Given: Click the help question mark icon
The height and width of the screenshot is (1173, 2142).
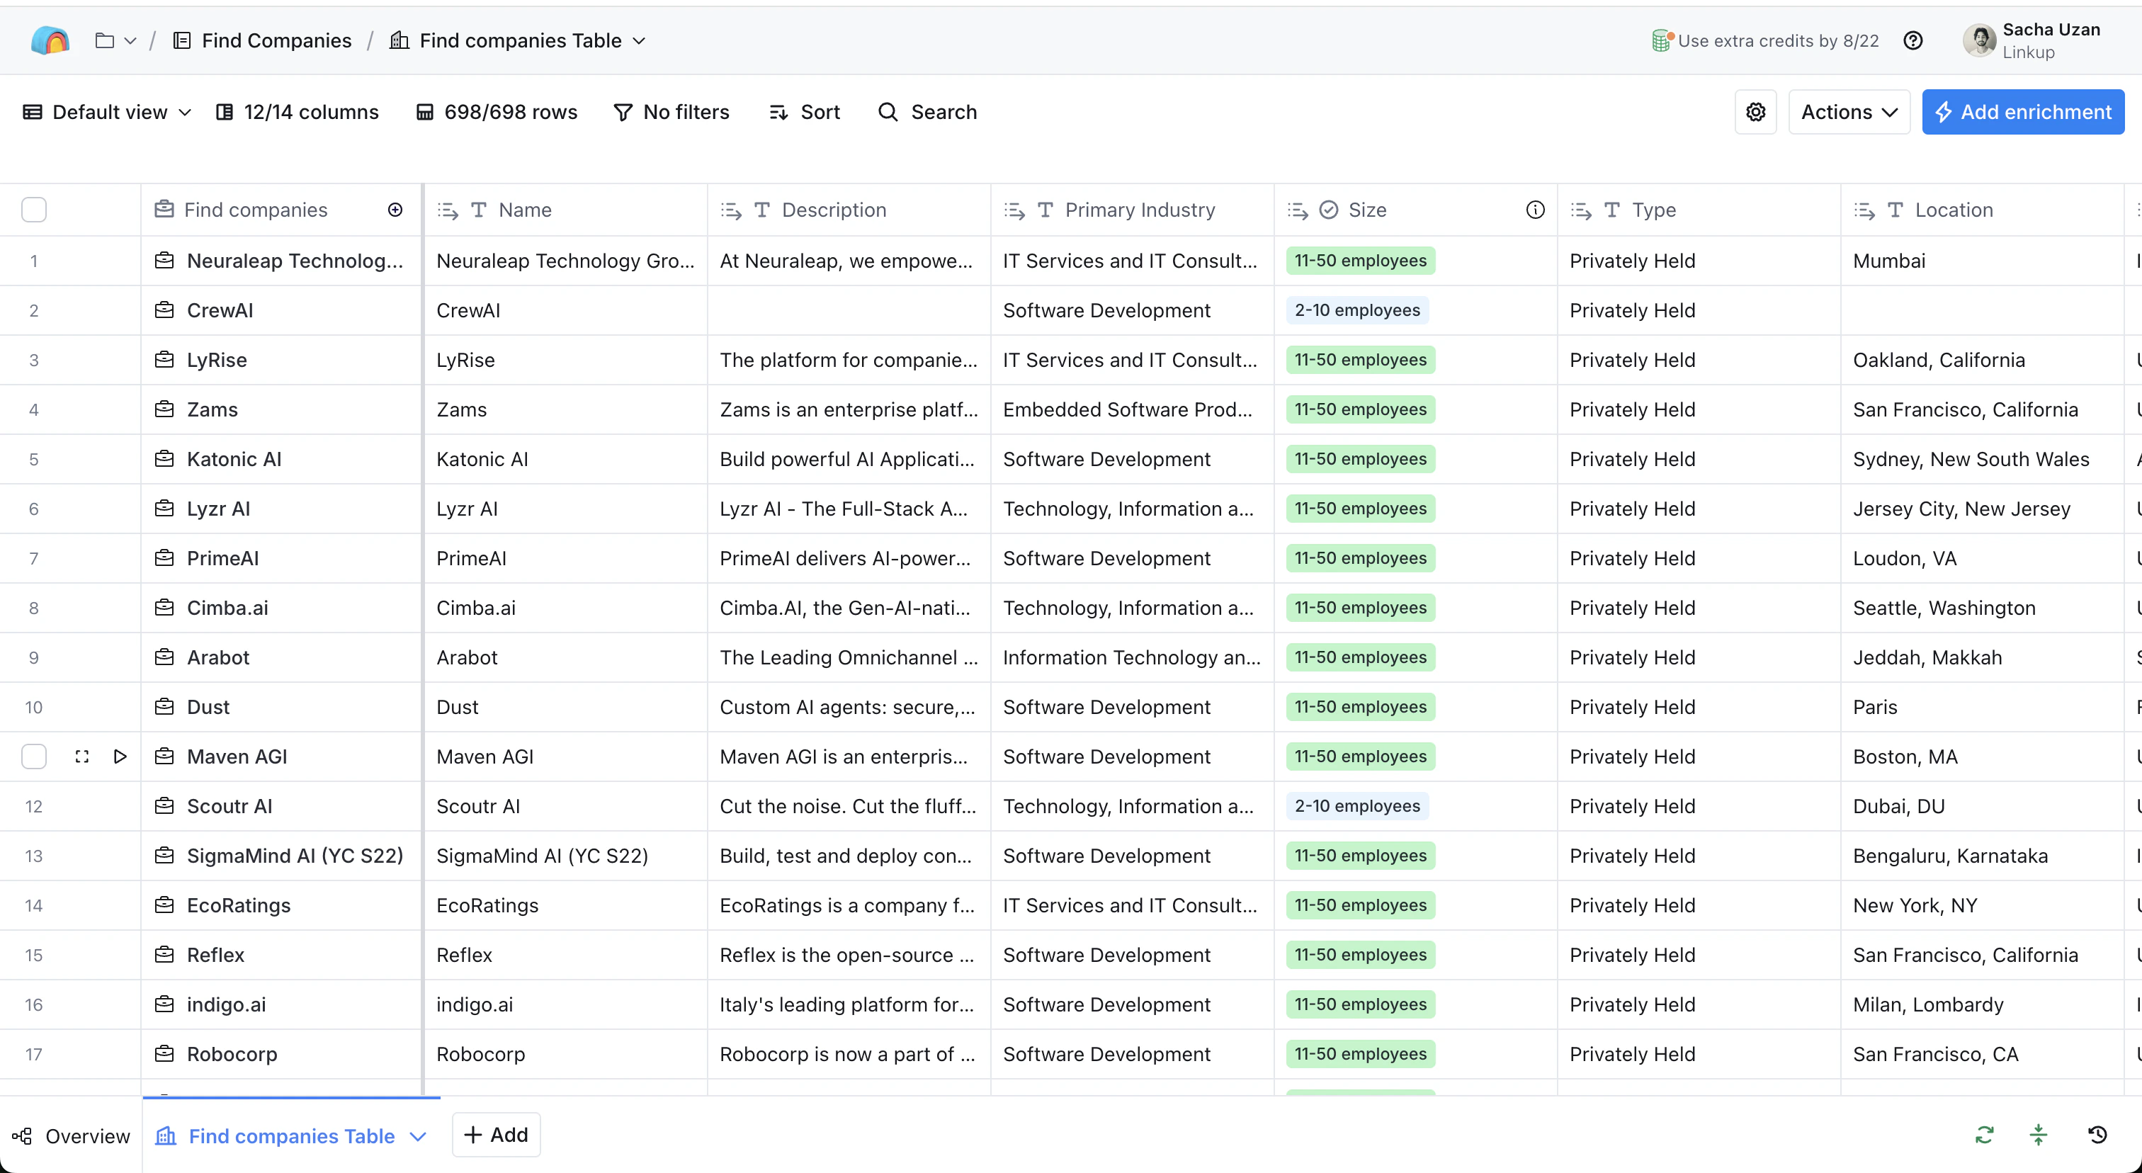Looking at the screenshot, I should [x=1912, y=41].
